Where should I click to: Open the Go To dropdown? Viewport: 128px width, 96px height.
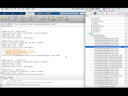pos(23,18)
